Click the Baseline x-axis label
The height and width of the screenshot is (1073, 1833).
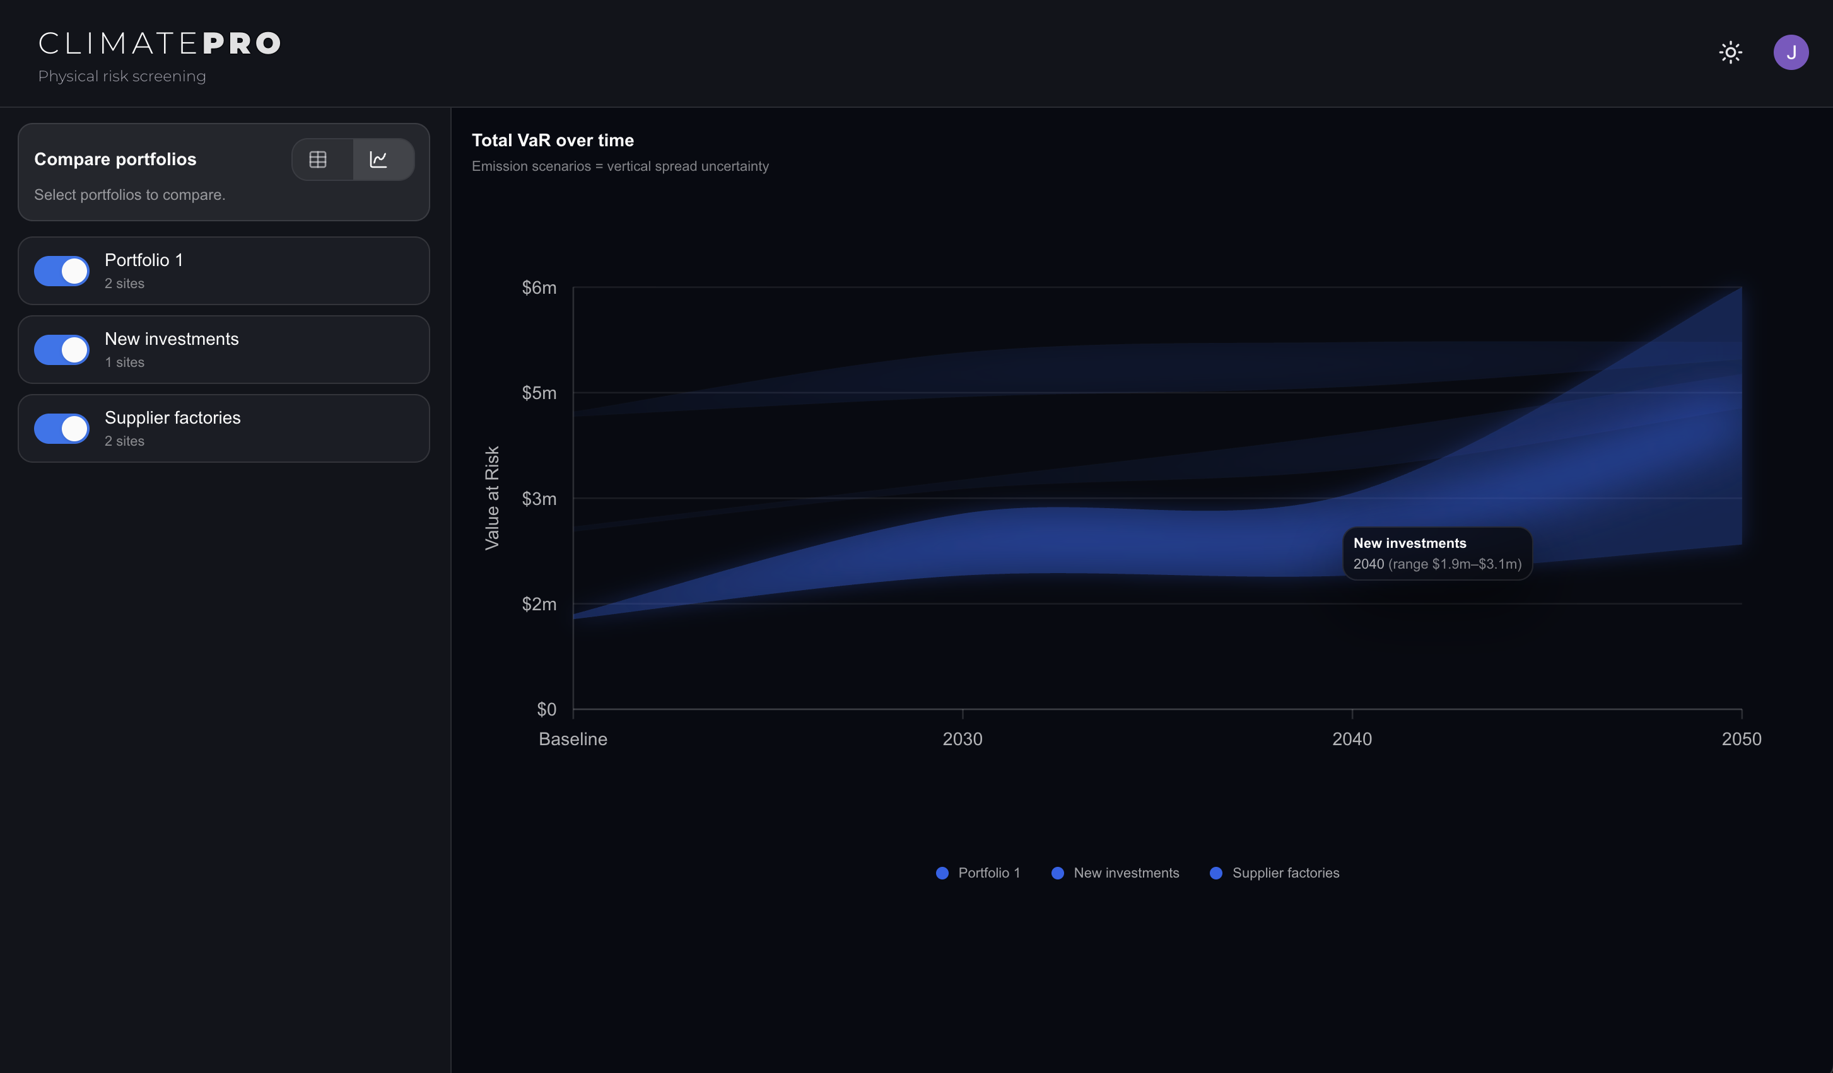pos(573,739)
